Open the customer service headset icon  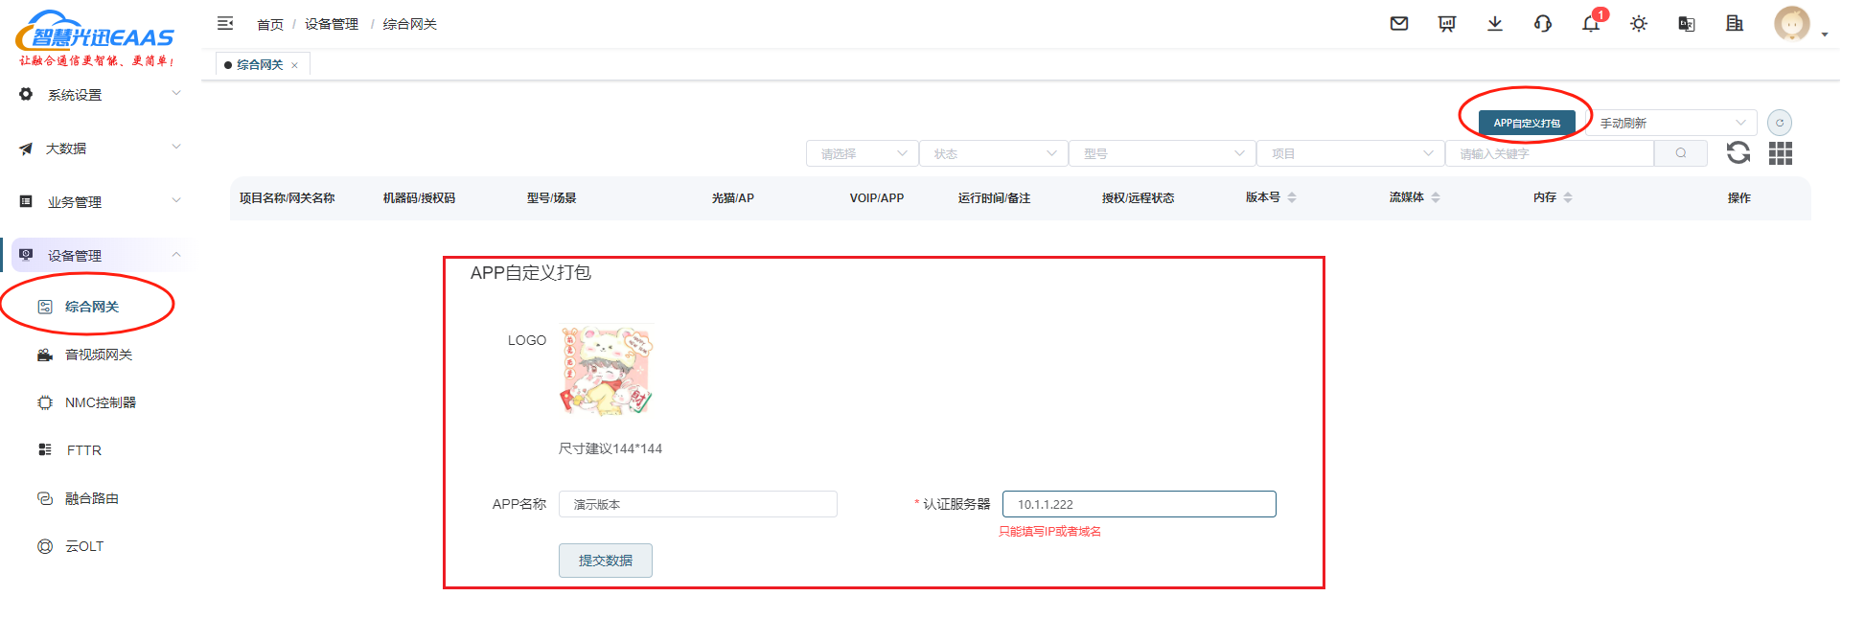click(1543, 24)
